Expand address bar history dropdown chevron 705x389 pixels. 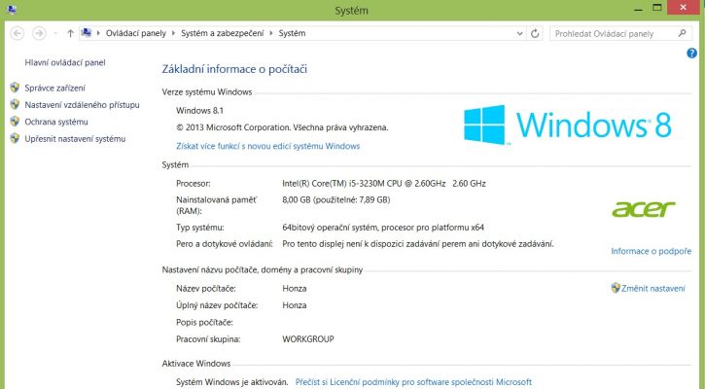[x=520, y=33]
